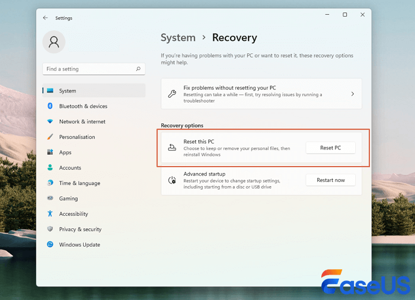Select System in the sidebar
Screen dimensions: 415x300
(x=68, y=91)
